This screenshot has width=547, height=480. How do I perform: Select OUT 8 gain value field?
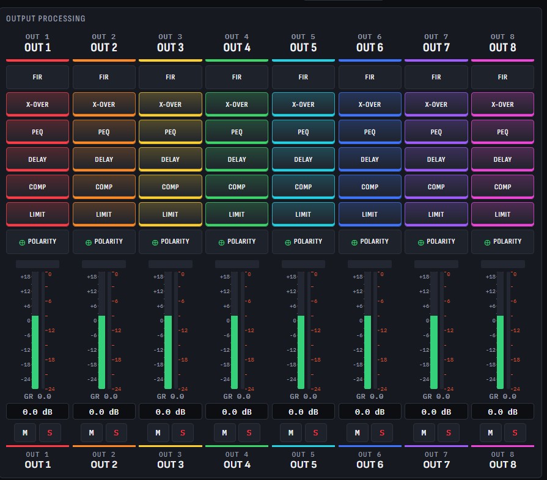(x=503, y=412)
